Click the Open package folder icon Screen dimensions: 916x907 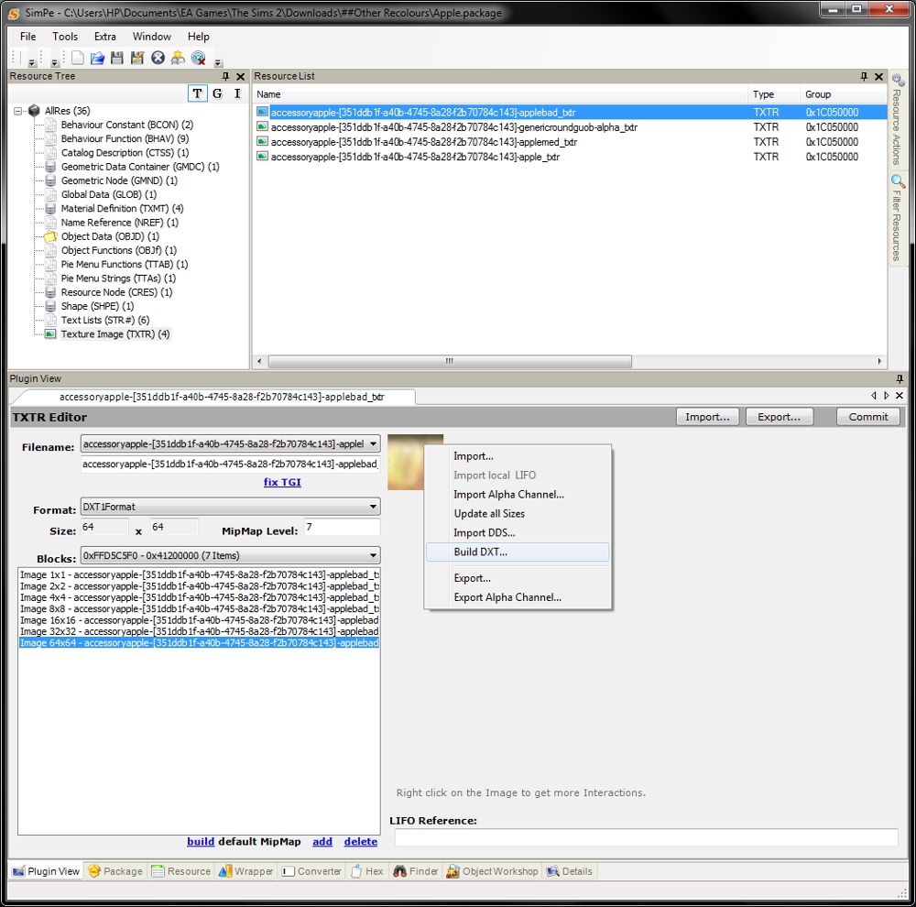pyautogui.click(x=97, y=58)
